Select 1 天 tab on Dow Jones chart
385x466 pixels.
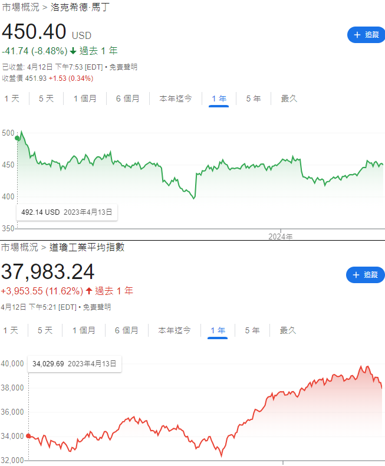click(11, 330)
